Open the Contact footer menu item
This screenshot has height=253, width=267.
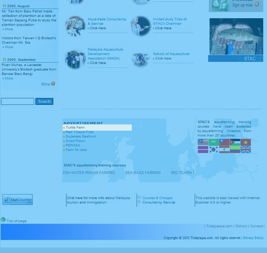click(256, 226)
